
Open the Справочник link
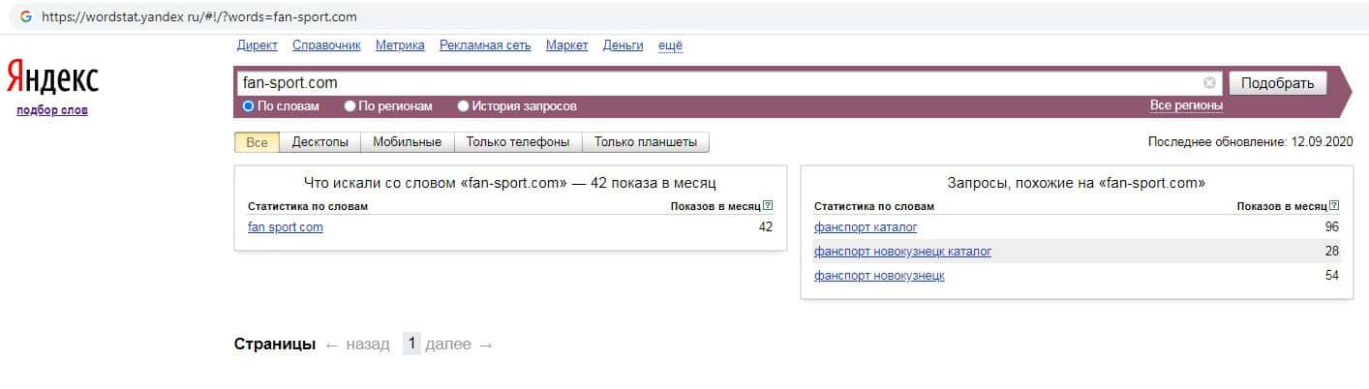pyautogui.click(x=326, y=45)
